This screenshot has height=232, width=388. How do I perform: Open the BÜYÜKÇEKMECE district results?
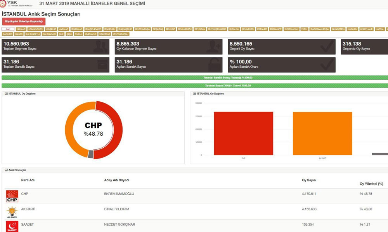[x=217, y=29]
